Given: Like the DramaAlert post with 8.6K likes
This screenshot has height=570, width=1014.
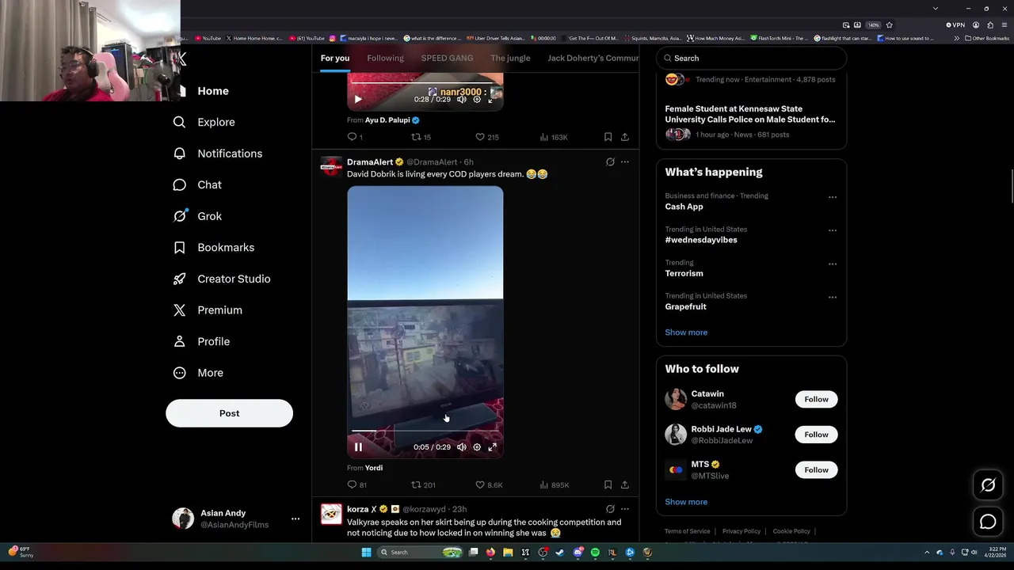Looking at the screenshot, I should (489, 484).
